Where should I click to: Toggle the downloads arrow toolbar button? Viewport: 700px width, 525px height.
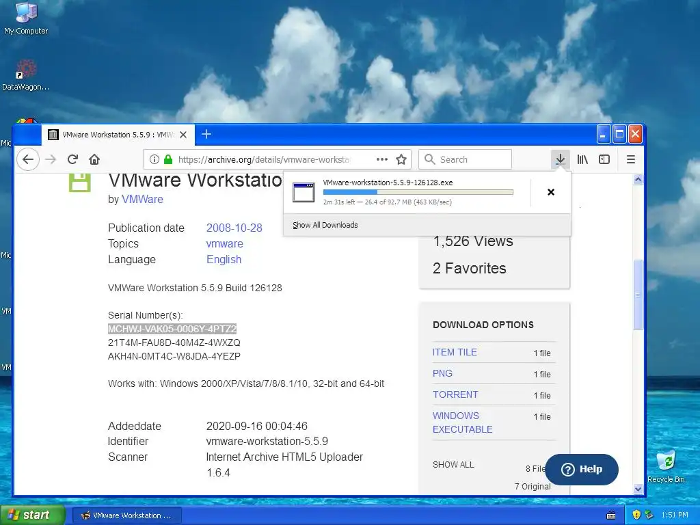tap(561, 159)
